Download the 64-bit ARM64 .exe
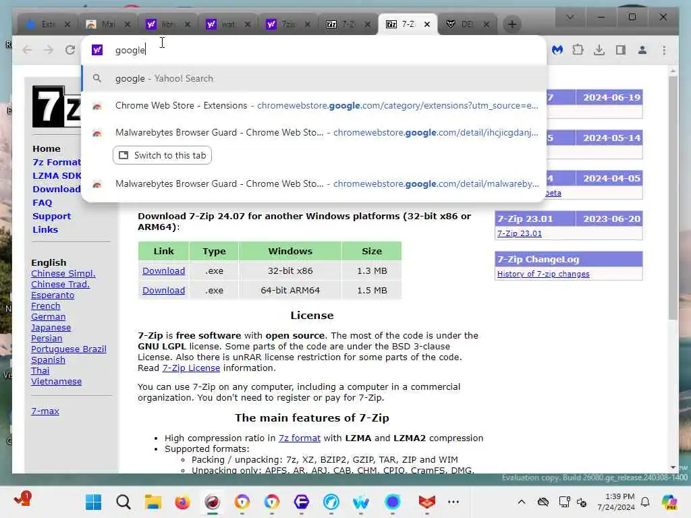 pyautogui.click(x=163, y=290)
